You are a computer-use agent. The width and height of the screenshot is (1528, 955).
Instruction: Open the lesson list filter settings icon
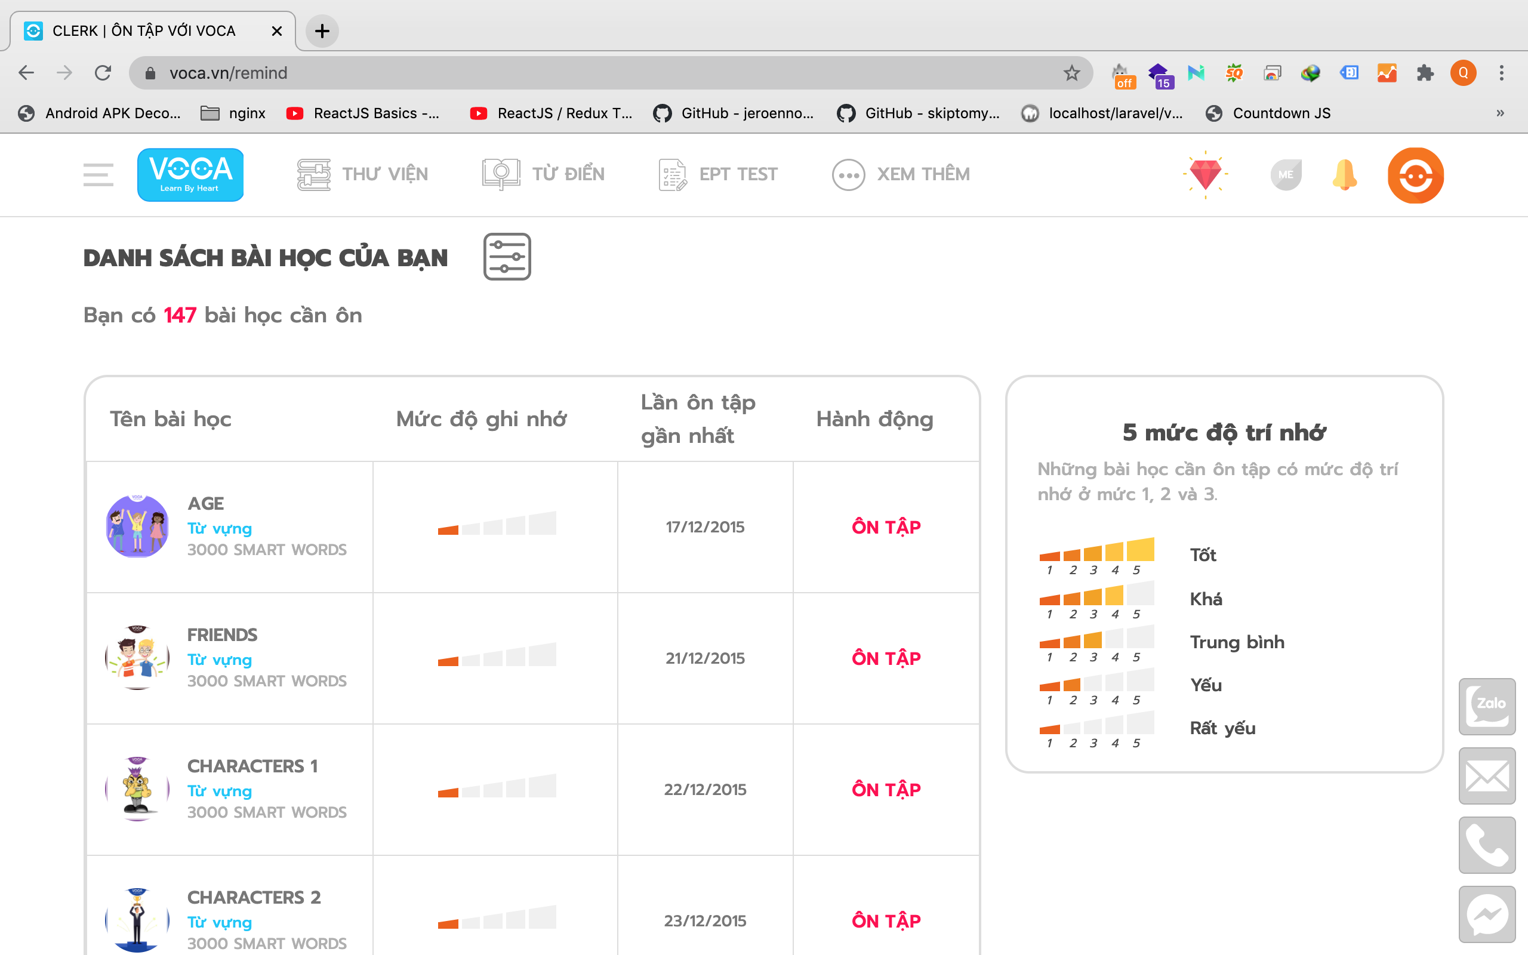pos(507,257)
